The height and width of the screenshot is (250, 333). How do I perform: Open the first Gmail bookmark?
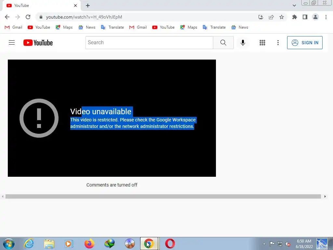[x=13, y=27]
